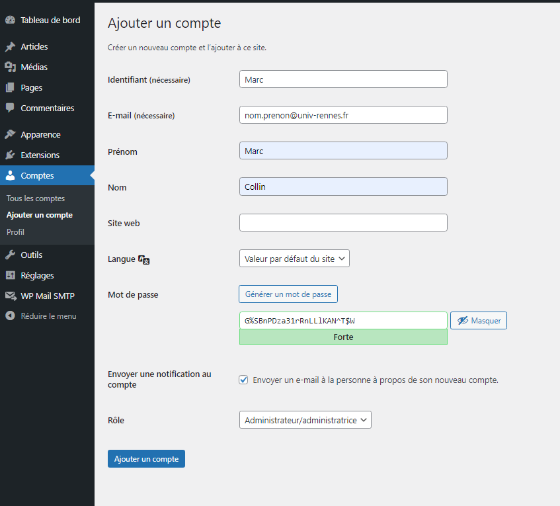Screen dimensions: 560x506
Task: Open the Profil submenu item
Action: [15, 232]
